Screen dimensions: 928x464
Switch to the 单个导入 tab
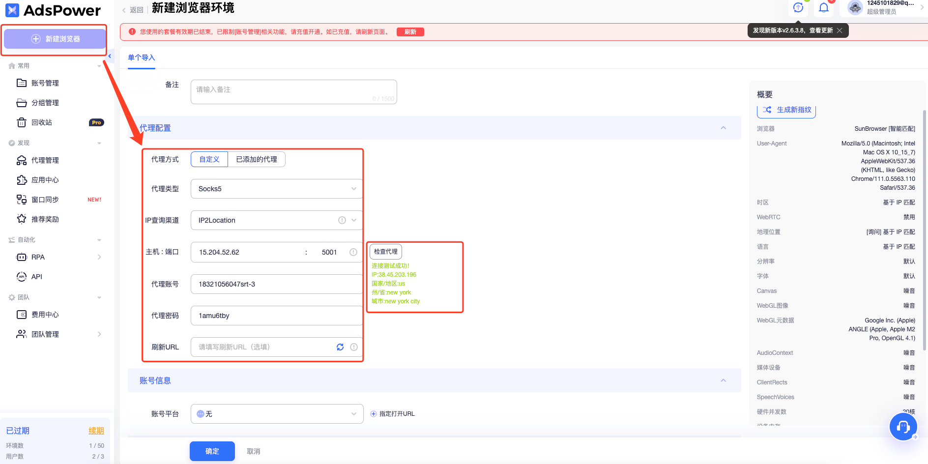click(142, 58)
